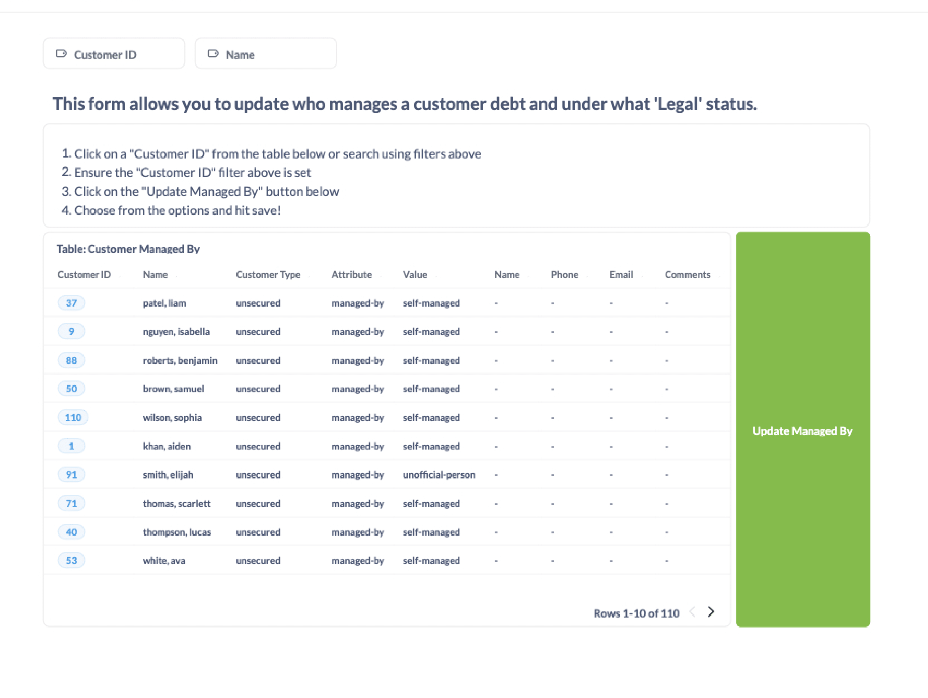Click 'roberts, benjamin' name cell
928x698 pixels.
tap(180, 360)
